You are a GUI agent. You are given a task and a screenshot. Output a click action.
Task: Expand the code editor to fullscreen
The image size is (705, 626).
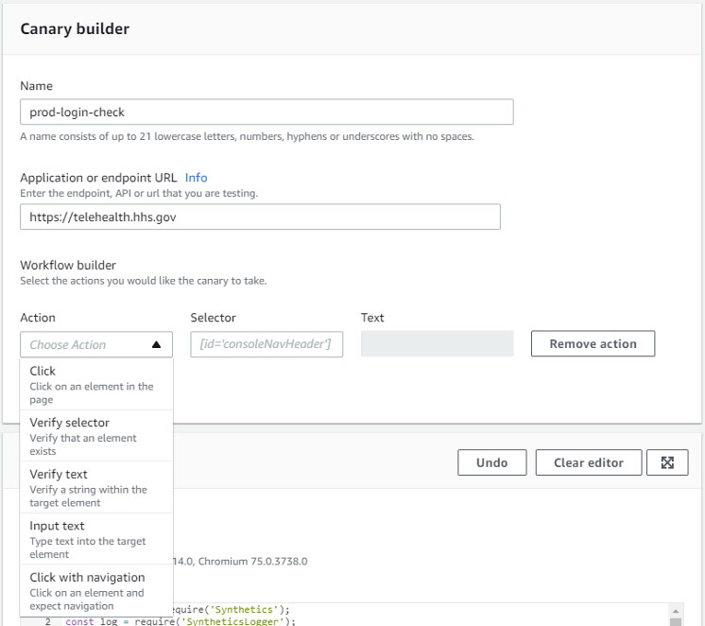(x=667, y=462)
